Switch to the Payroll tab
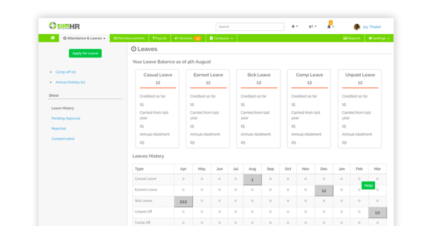Viewport: 432px width, 226px height. point(159,38)
